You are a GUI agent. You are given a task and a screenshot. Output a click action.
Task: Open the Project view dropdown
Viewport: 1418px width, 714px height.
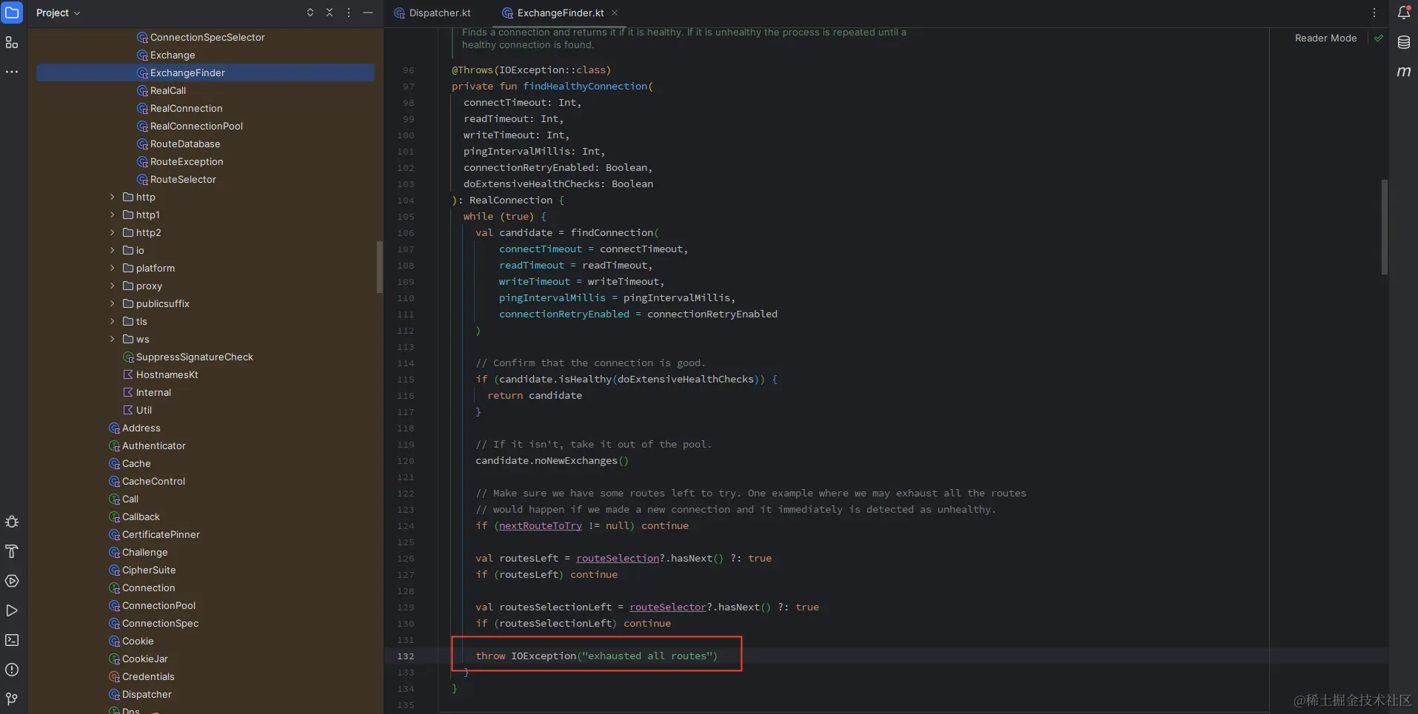(58, 13)
